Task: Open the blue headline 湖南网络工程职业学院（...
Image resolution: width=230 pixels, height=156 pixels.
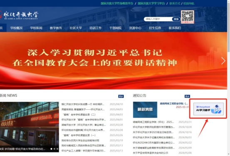Action: pyautogui.click(x=174, y=104)
